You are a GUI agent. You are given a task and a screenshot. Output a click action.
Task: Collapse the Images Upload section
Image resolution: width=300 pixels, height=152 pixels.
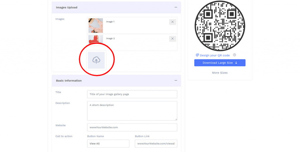[176, 7]
